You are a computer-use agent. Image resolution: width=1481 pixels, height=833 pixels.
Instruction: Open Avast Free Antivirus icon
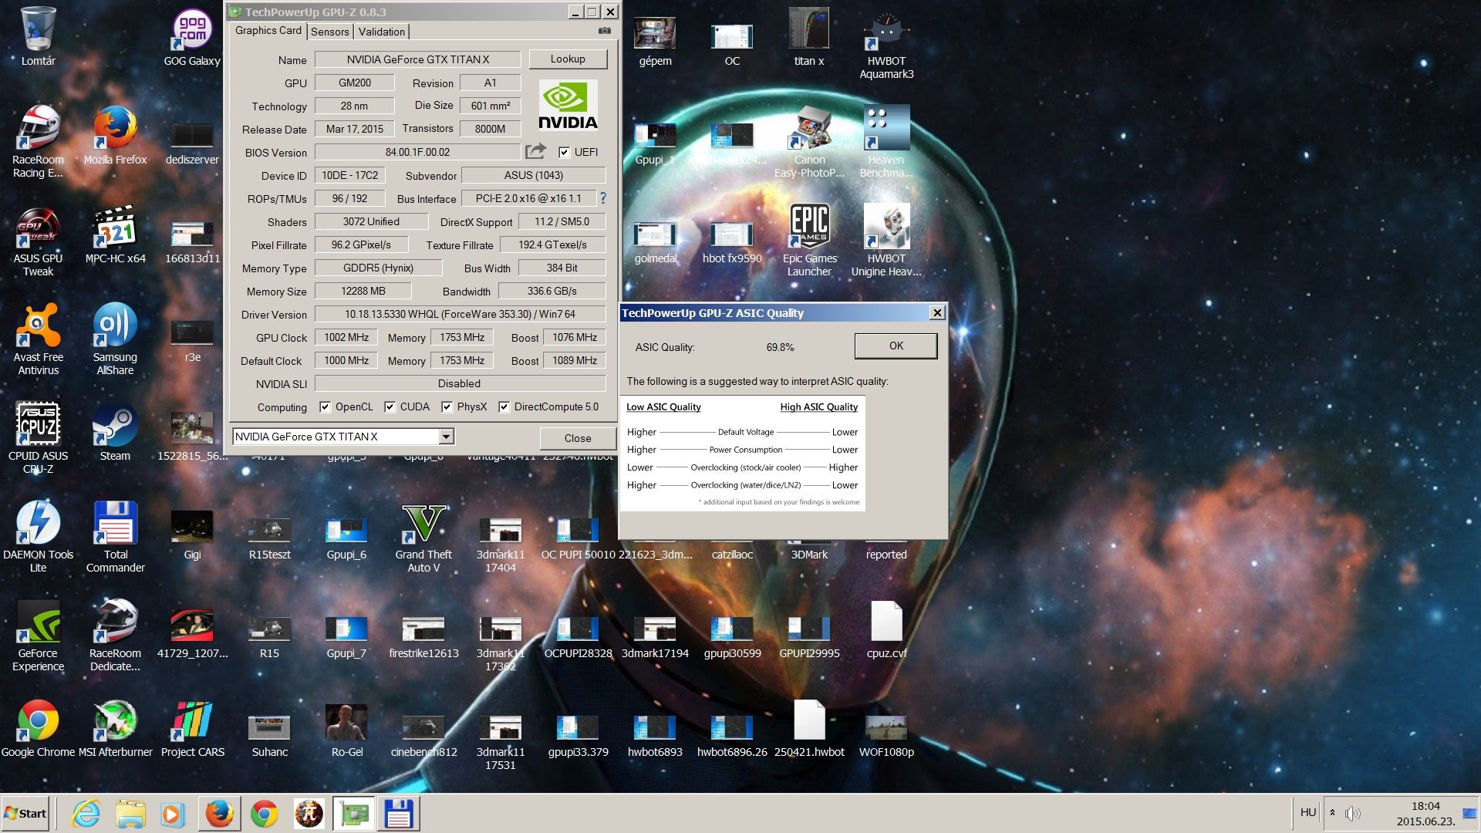tap(38, 339)
